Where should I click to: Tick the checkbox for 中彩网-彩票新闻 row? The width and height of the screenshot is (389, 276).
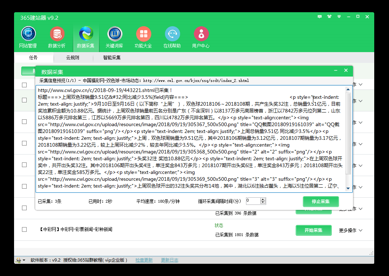tap(24, 230)
